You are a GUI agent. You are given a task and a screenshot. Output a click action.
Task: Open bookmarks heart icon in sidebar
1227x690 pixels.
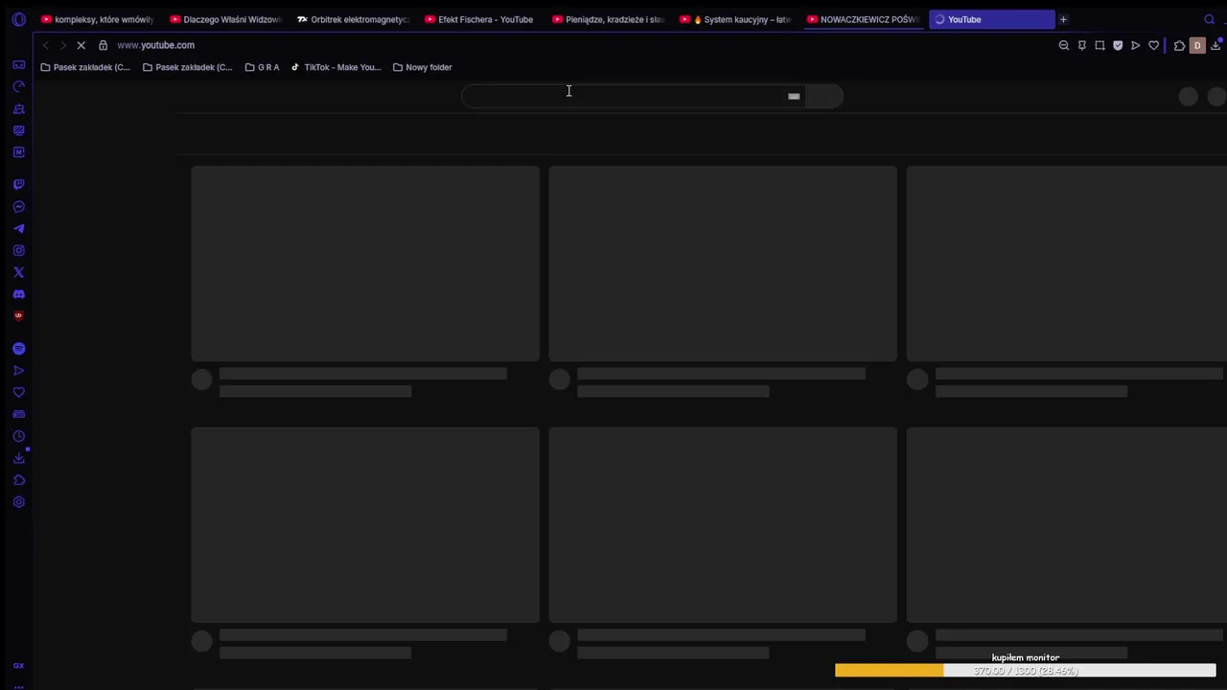point(18,392)
